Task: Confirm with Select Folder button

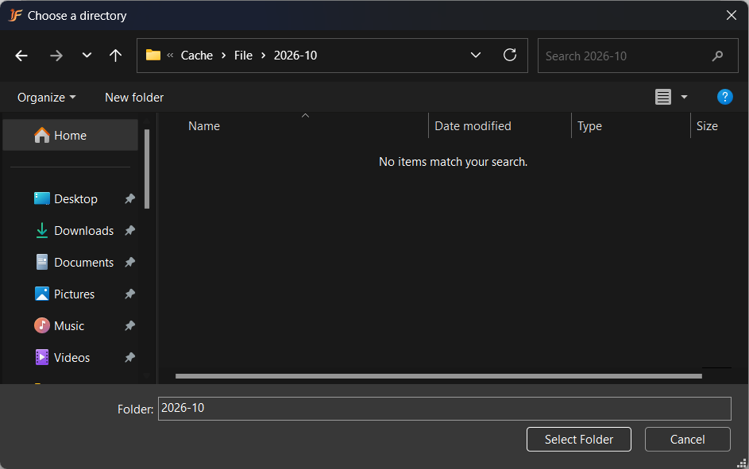Action: (578, 439)
